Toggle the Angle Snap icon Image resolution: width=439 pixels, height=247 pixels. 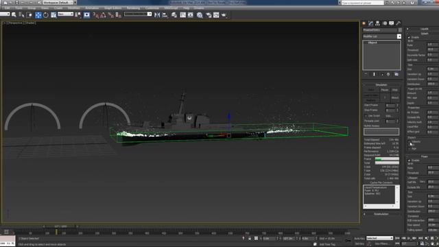pyautogui.click(x=104, y=15)
